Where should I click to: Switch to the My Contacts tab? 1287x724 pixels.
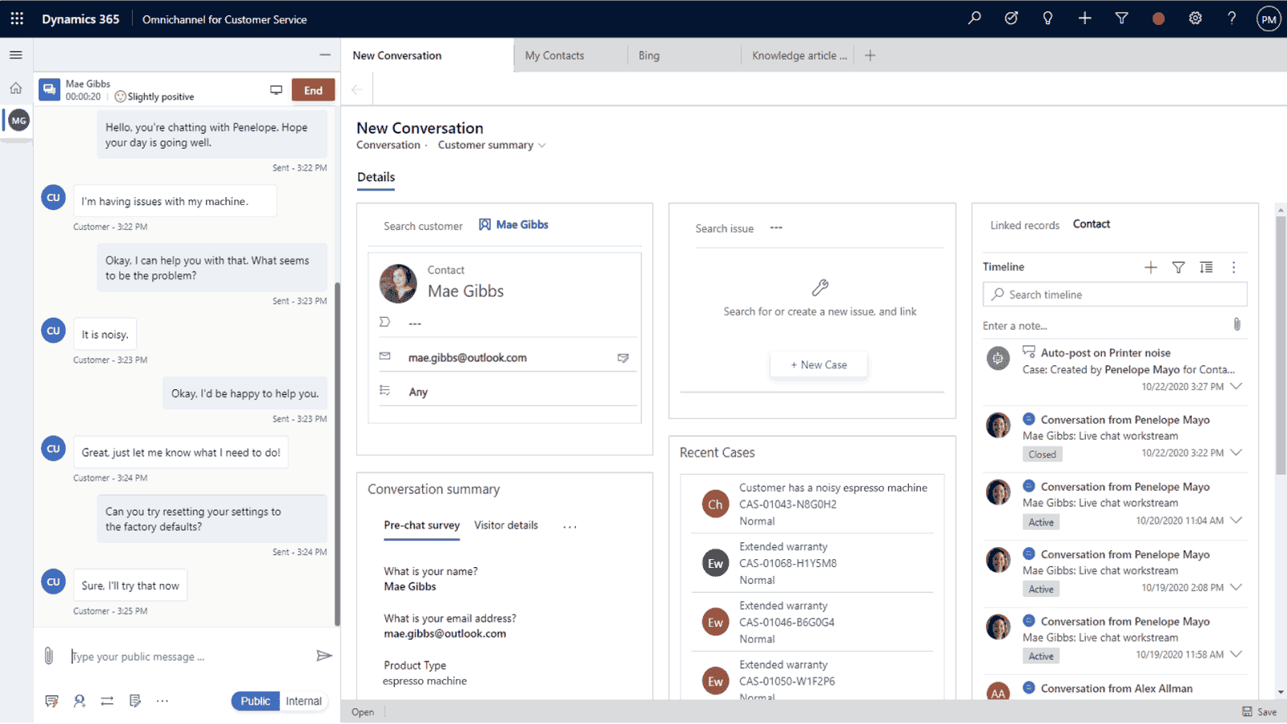(554, 55)
